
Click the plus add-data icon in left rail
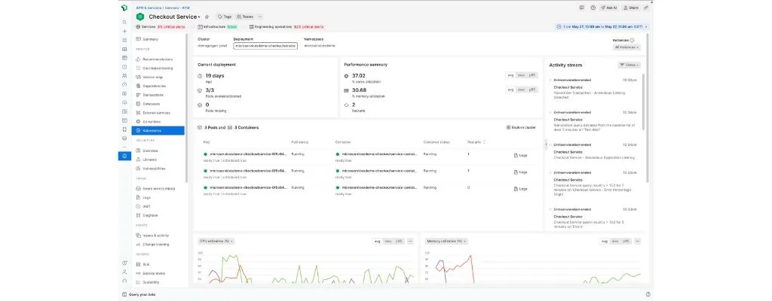(x=124, y=31)
